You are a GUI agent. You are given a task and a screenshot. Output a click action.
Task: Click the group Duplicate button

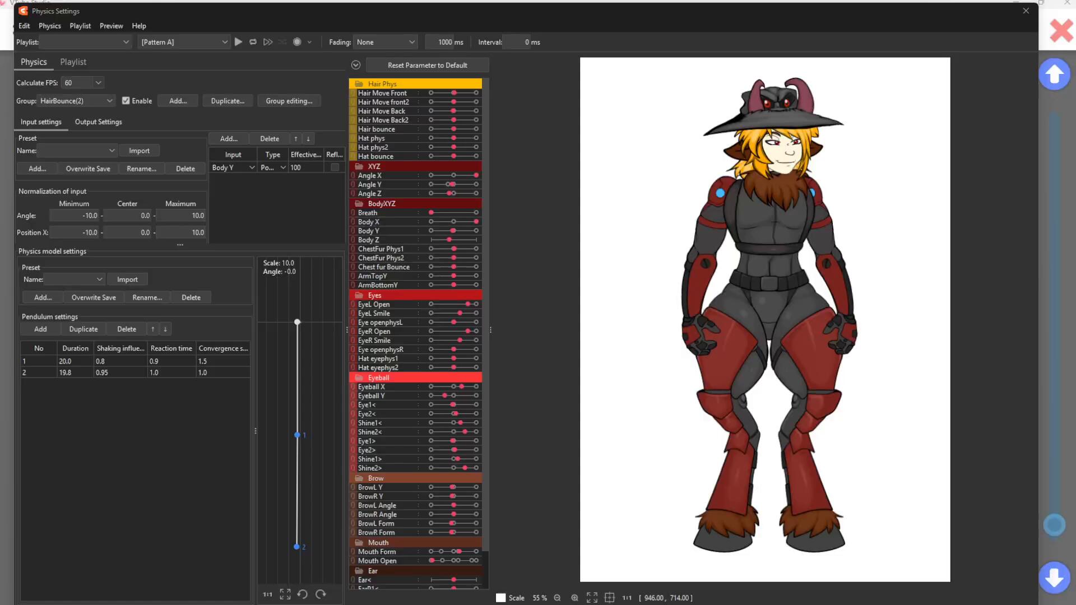[x=228, y=101]
